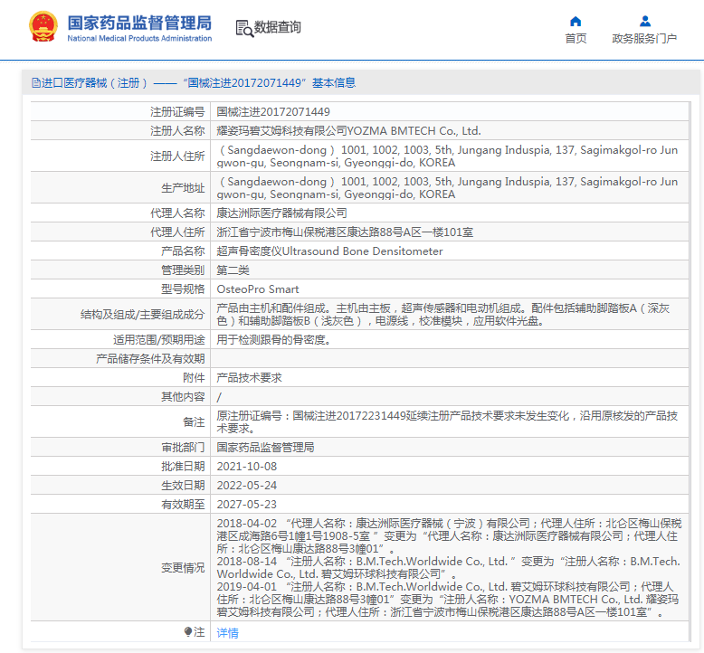Click the 生产地址 address value

tap(447, 188)
